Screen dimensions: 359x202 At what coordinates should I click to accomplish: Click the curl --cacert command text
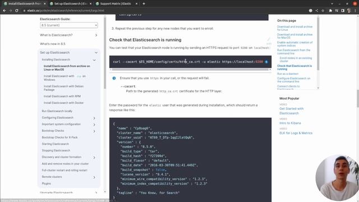coord(188,62)
